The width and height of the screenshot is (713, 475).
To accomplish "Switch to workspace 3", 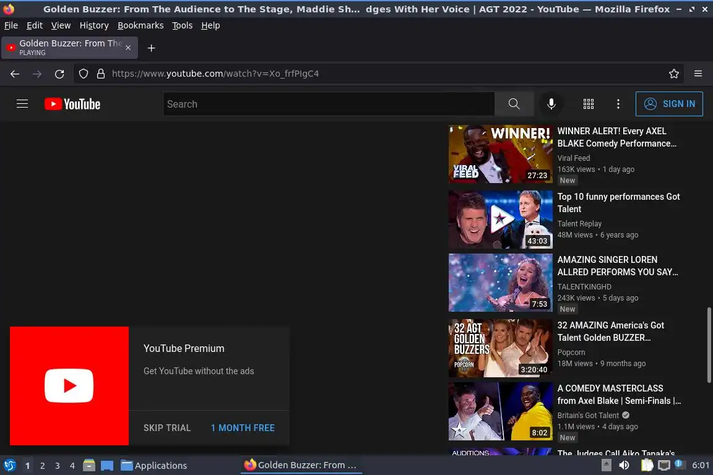I will click(x=58, y=466).
